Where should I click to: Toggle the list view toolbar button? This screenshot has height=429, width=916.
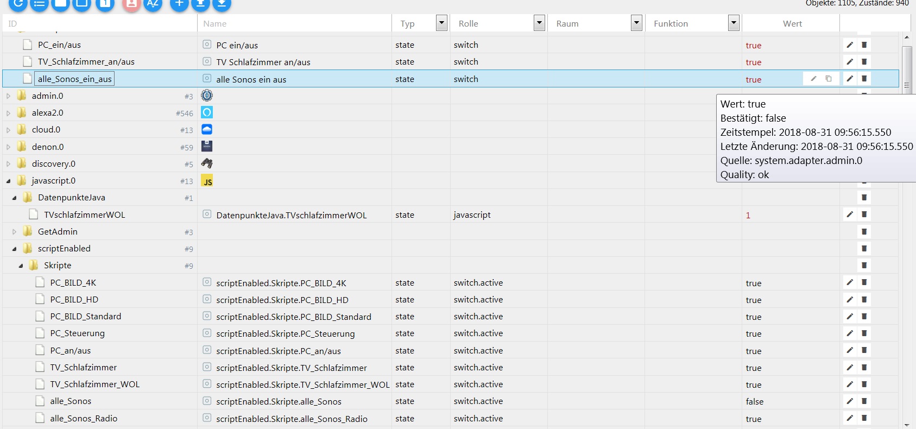click(x=39, y=3)
